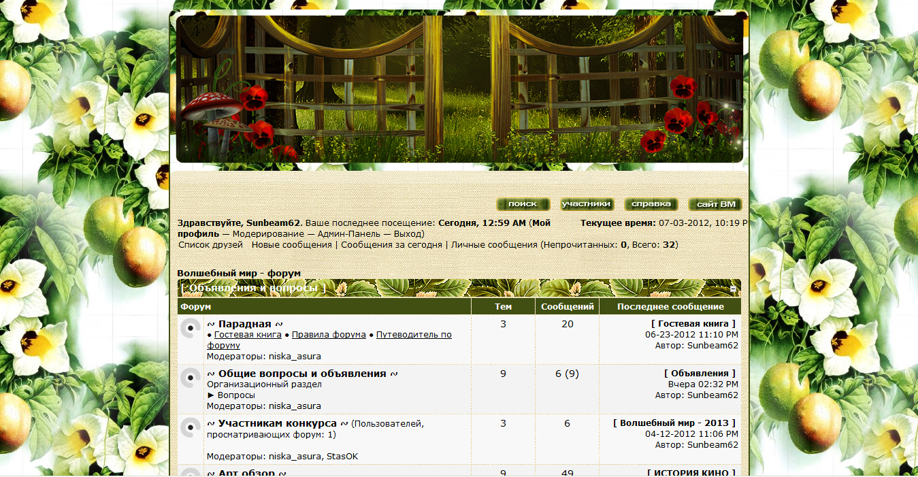Image resolution: width=918 pixels, height=477 pixels.
Task: Click Организационный раздел description
Action: tap(264, 384)
